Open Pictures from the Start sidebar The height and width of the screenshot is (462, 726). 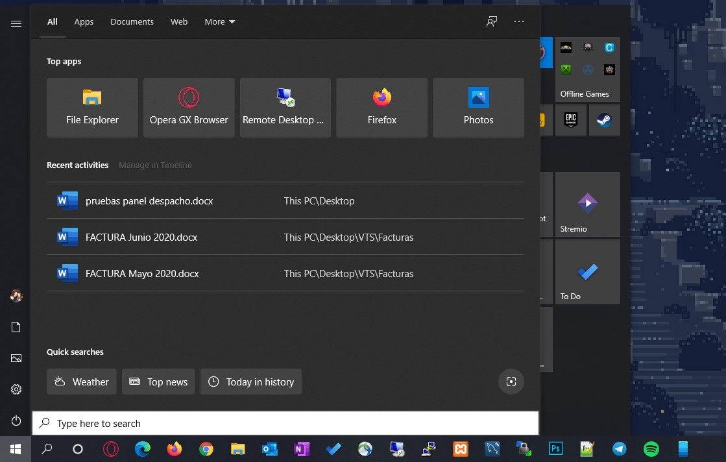click(16, 358)
